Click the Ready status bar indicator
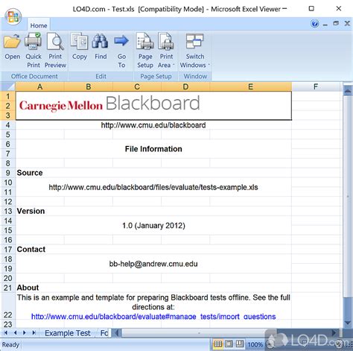353x351 pixels. (10, 345)
